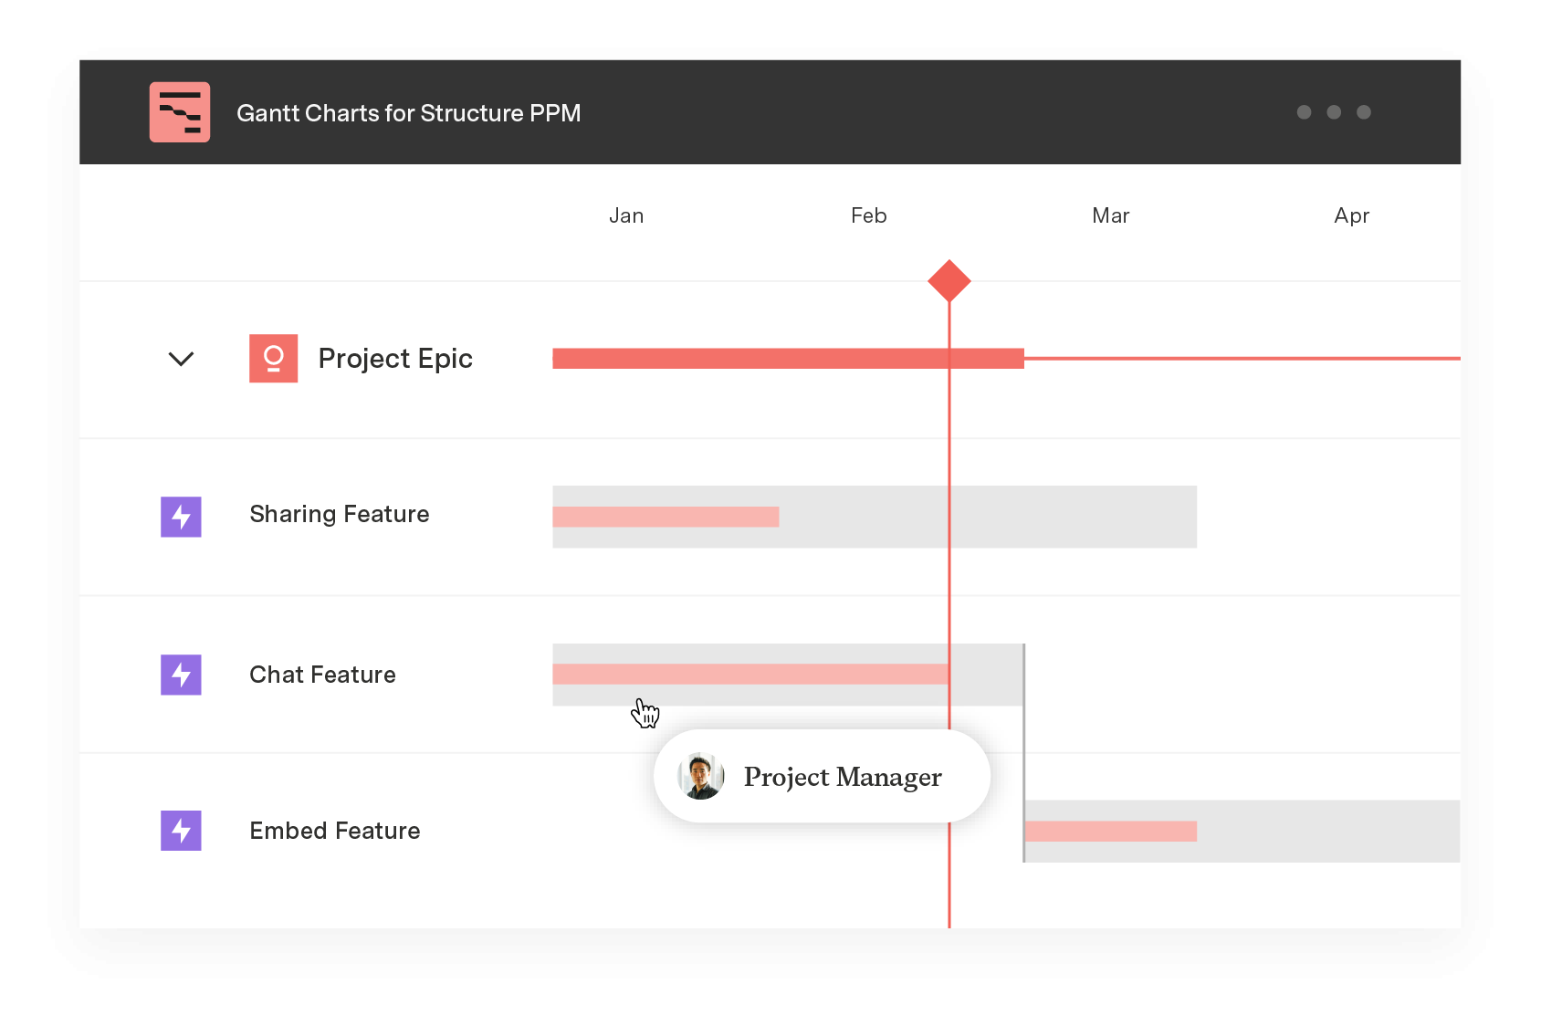Click the Embed Feature lightning icon
Image resolution: width=1541 pixels, height=1026 pixels.
point(181,831)
